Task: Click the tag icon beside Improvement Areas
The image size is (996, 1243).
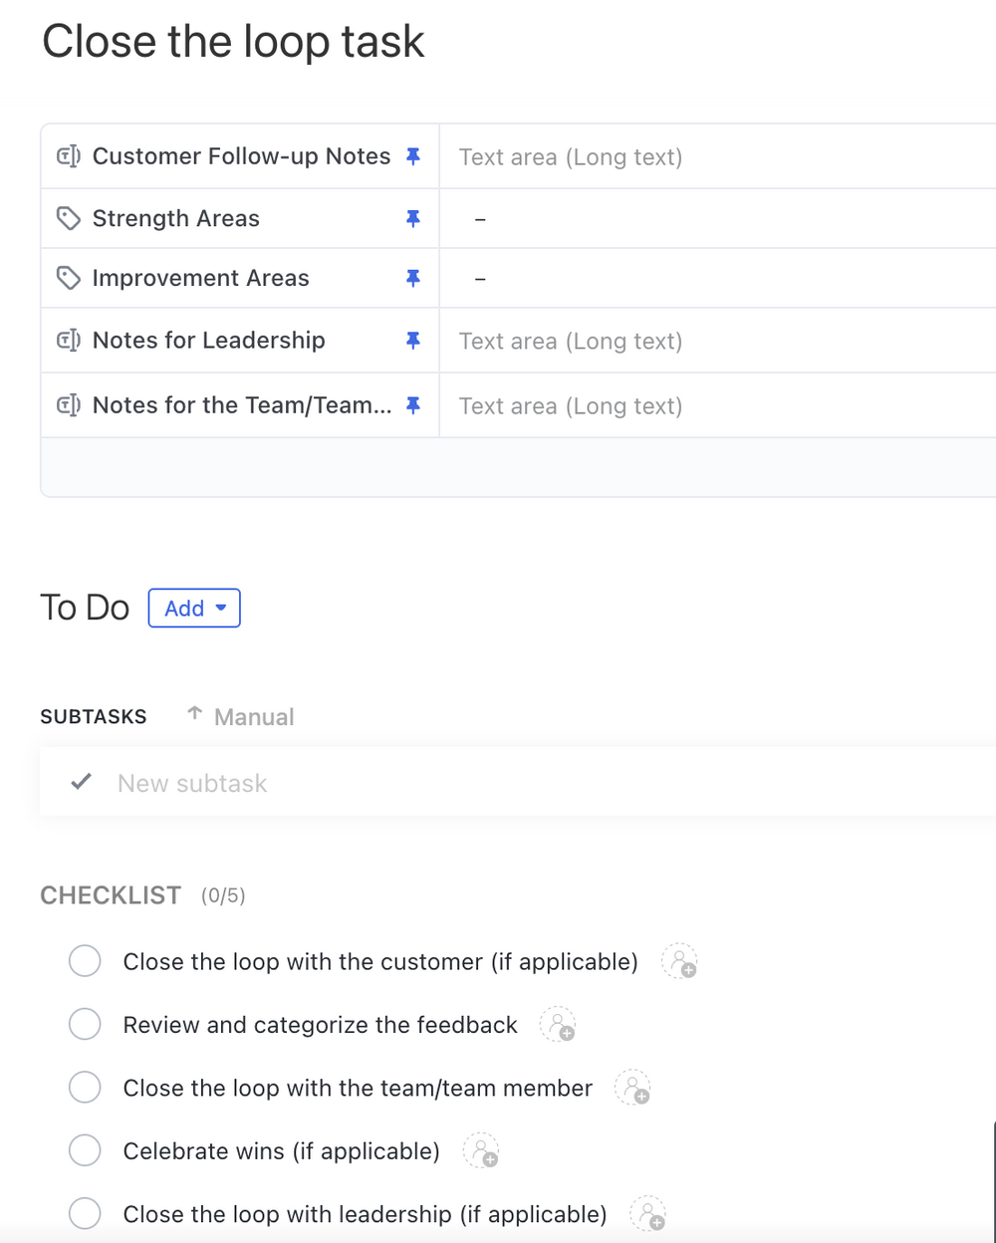Action: [68, 278]
